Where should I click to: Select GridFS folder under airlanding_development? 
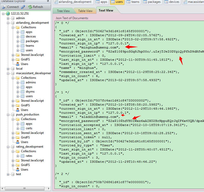25,59
